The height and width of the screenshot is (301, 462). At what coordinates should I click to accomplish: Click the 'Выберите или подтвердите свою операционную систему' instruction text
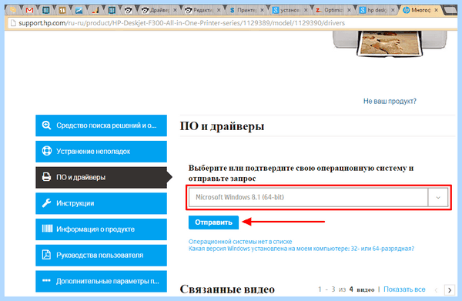tap(301, 173)
